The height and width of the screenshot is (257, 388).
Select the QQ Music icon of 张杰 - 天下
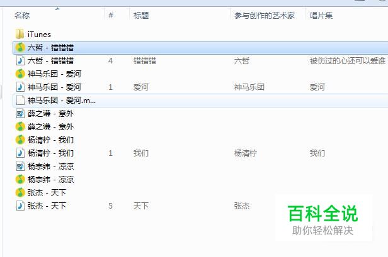point(20,192)
